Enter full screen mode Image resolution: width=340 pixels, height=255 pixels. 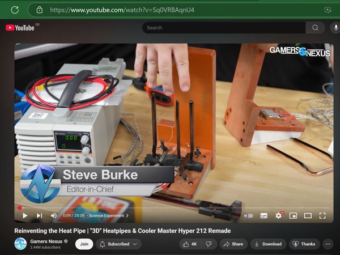tap(322, 215)
